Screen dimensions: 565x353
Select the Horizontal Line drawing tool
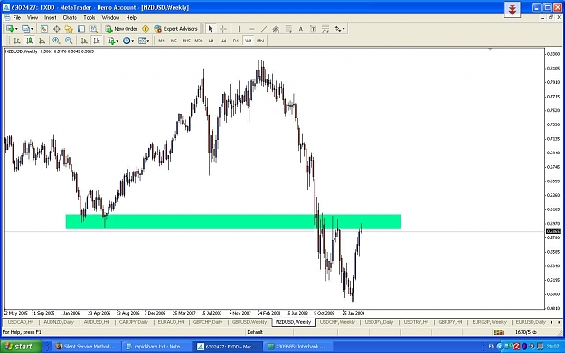[251, 29]
